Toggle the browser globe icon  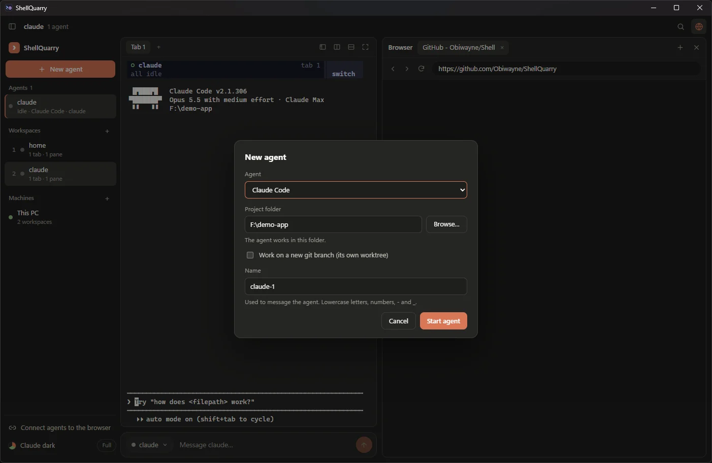[x=699, y=26]
